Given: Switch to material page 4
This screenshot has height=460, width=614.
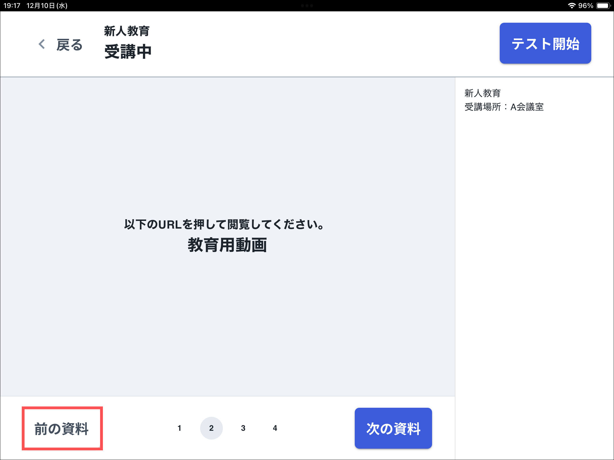Looking at the screenshot, I should (275, 428).
